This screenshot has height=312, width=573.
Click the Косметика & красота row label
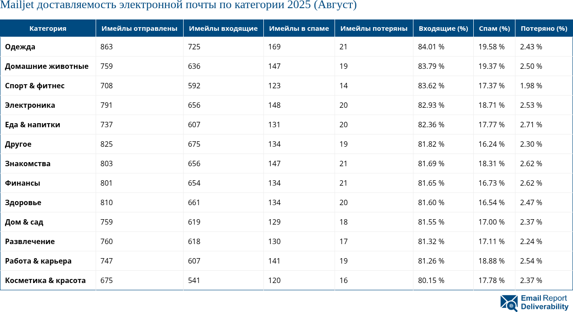45,281
